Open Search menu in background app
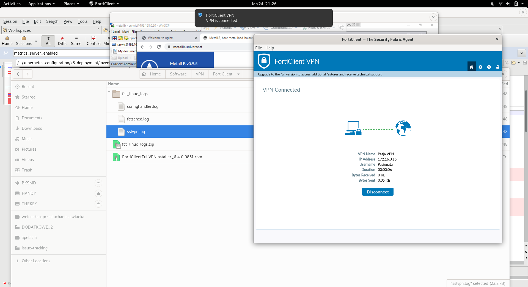Viewport: 528px width, 287px height. click(x=52, y=21)
